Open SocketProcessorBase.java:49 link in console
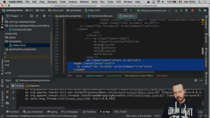This screenshot has width=210, height=118. (136, 92)
